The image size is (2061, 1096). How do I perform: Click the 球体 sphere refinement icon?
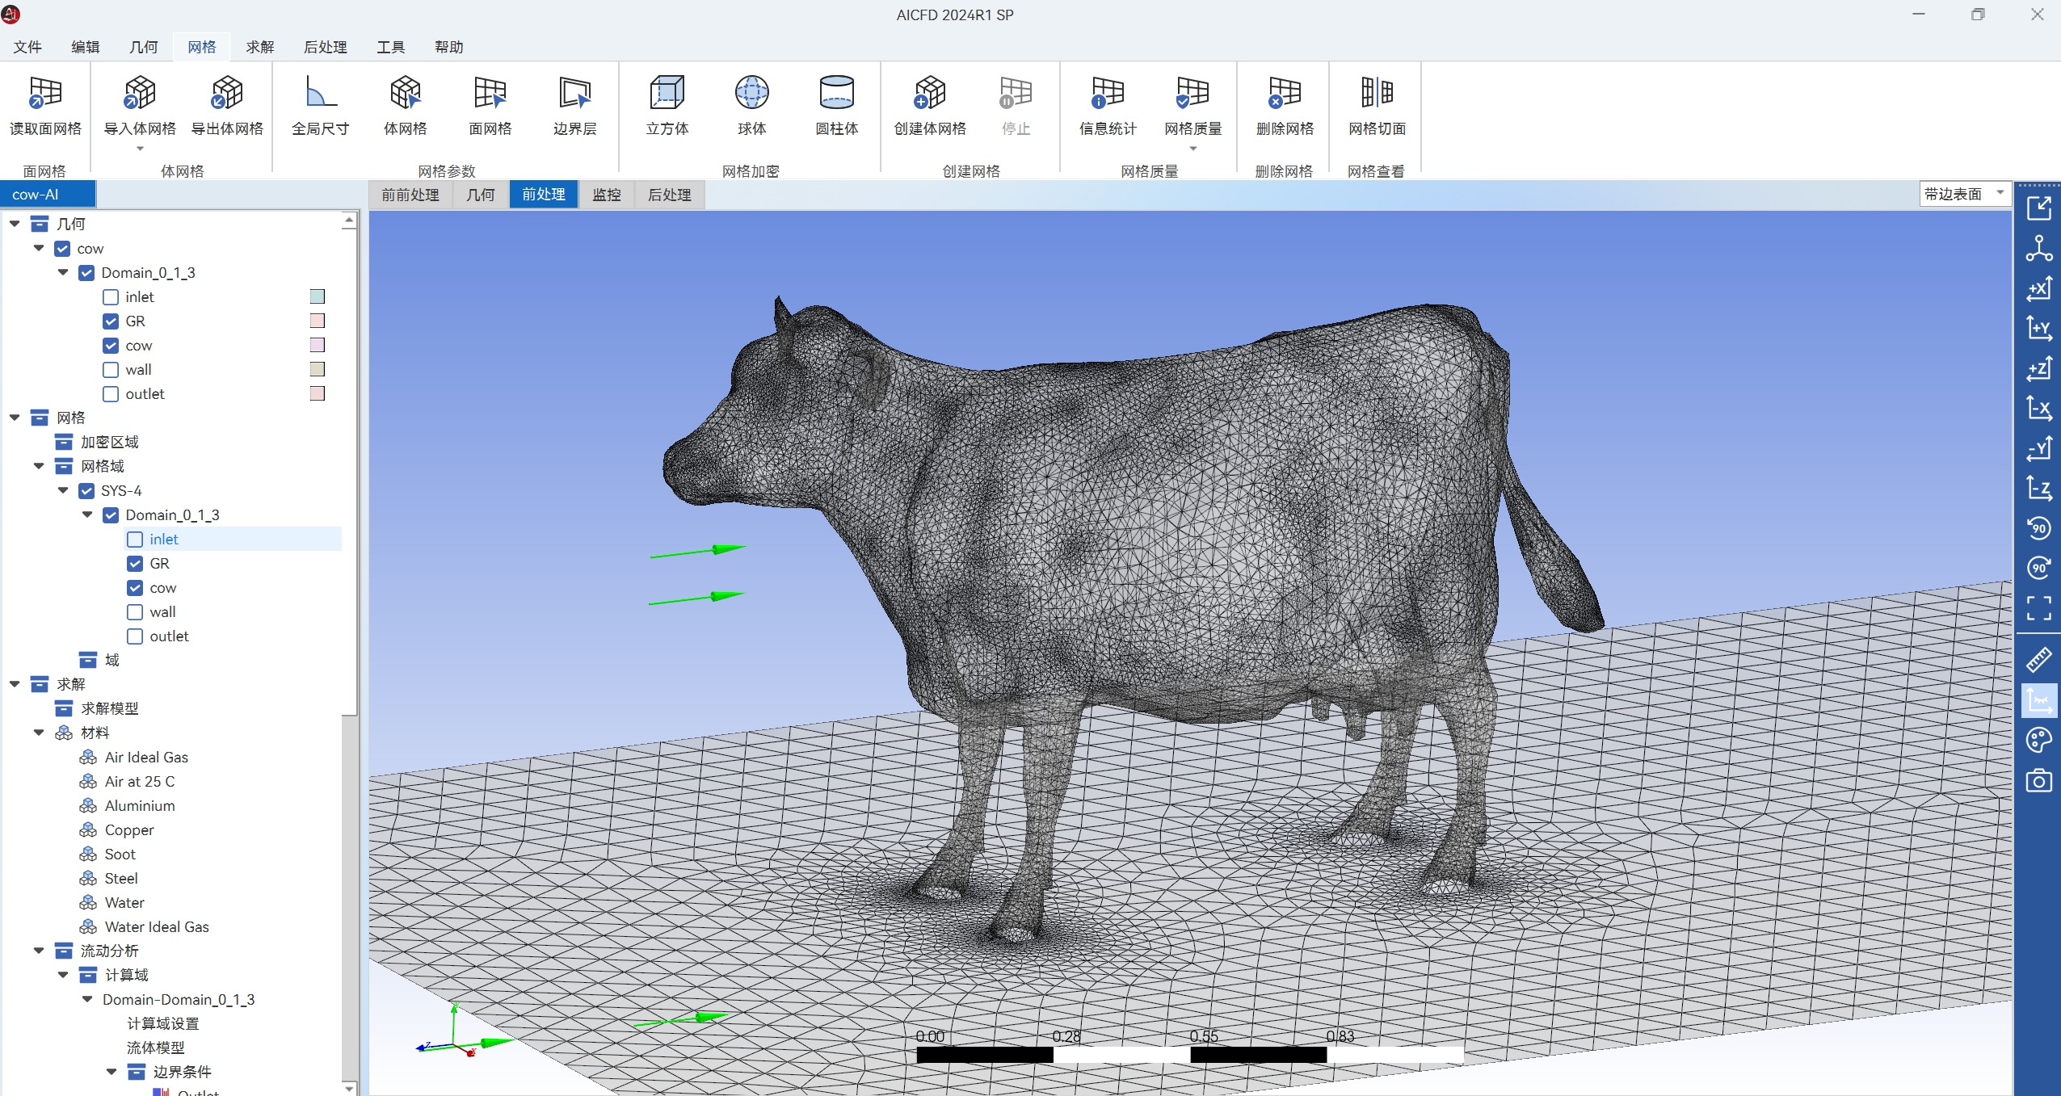pos(751,105)
